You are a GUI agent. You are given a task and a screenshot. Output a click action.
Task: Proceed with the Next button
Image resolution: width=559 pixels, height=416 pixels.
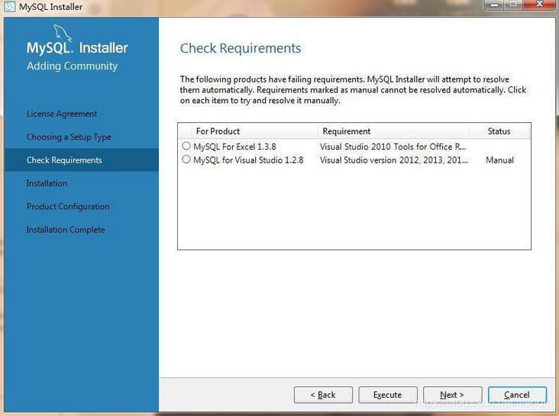point(452,395)
